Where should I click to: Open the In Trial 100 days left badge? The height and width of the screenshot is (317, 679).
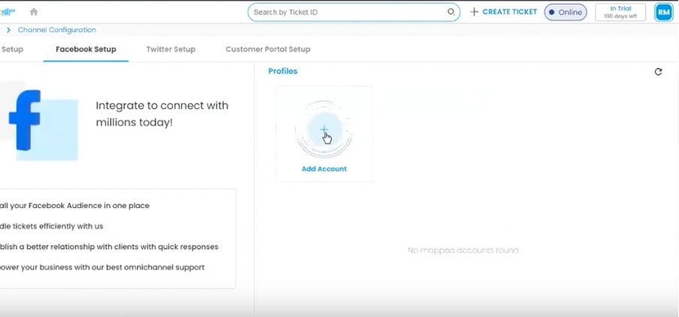coord(620,12)
